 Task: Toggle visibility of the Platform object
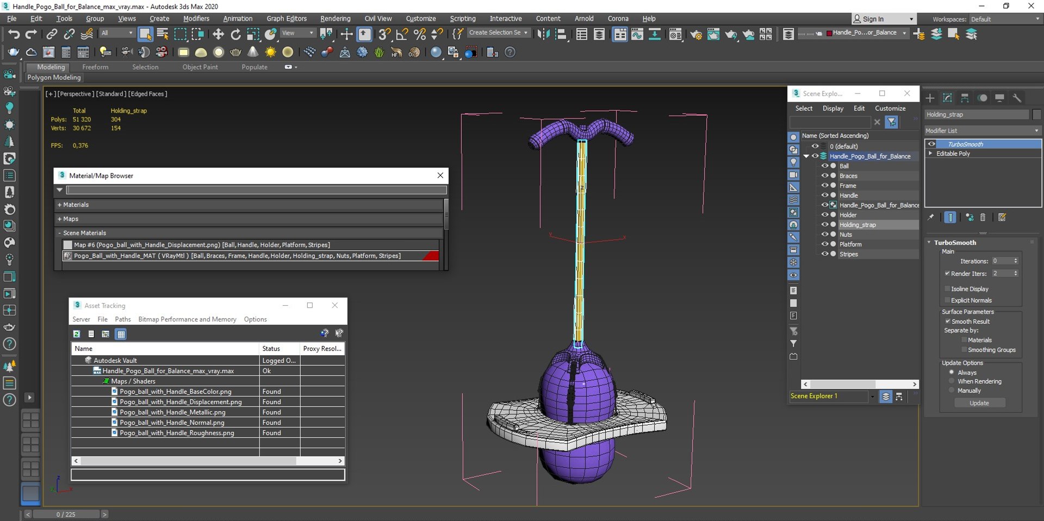pyautogui.click(x=824, y=244)
